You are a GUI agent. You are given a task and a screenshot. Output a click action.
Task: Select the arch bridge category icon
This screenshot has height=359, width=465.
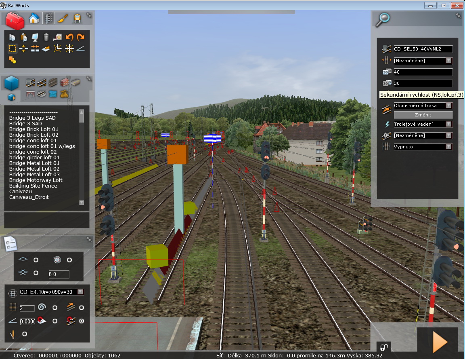tap(30, 94)
